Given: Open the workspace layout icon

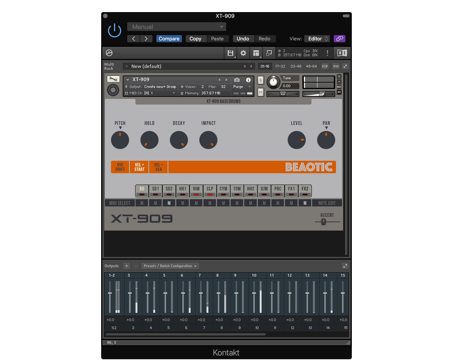Looking at the screenshot, I should (x=256, y=53).
